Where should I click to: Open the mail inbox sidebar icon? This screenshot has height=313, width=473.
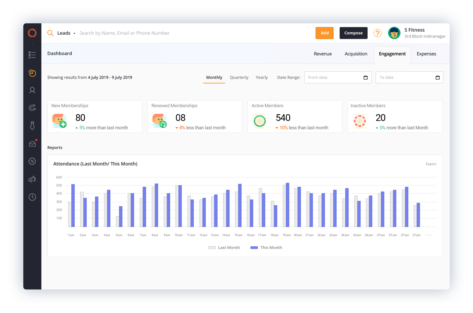point(32,144)
